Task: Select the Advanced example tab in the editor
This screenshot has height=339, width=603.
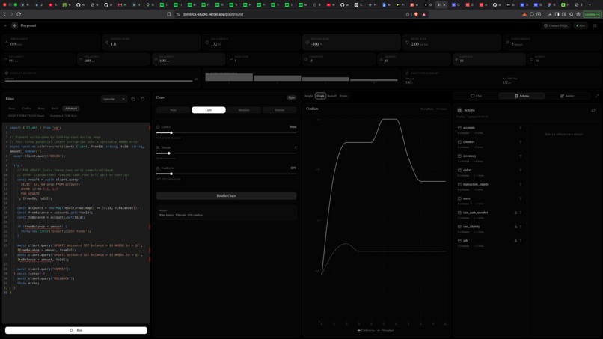Action: pyautogui.click(x=71, y=109)
